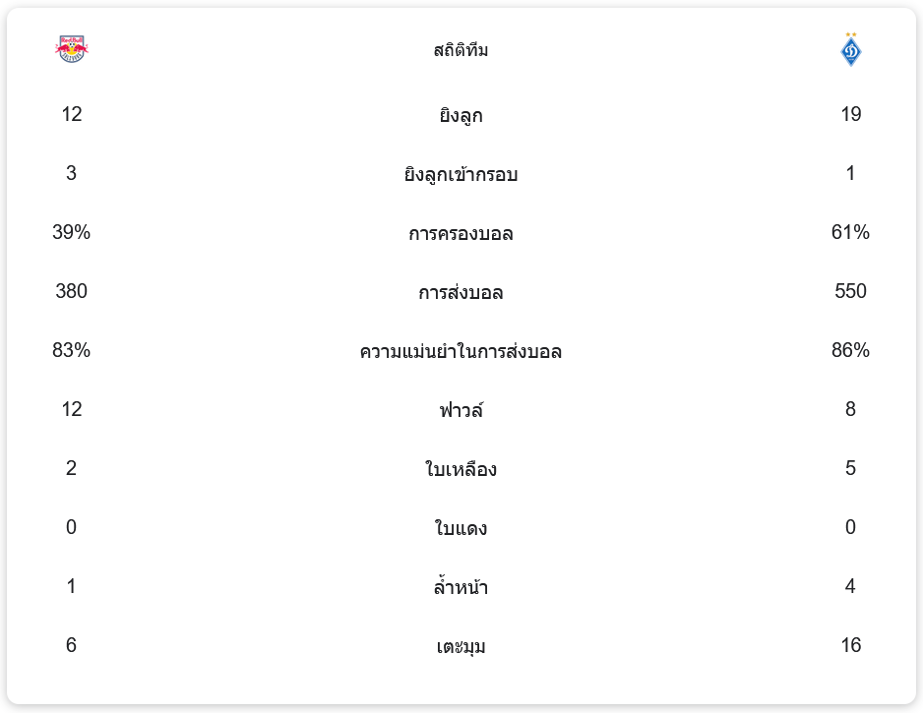Click the การส่งบอล passes label

[461, 292]
